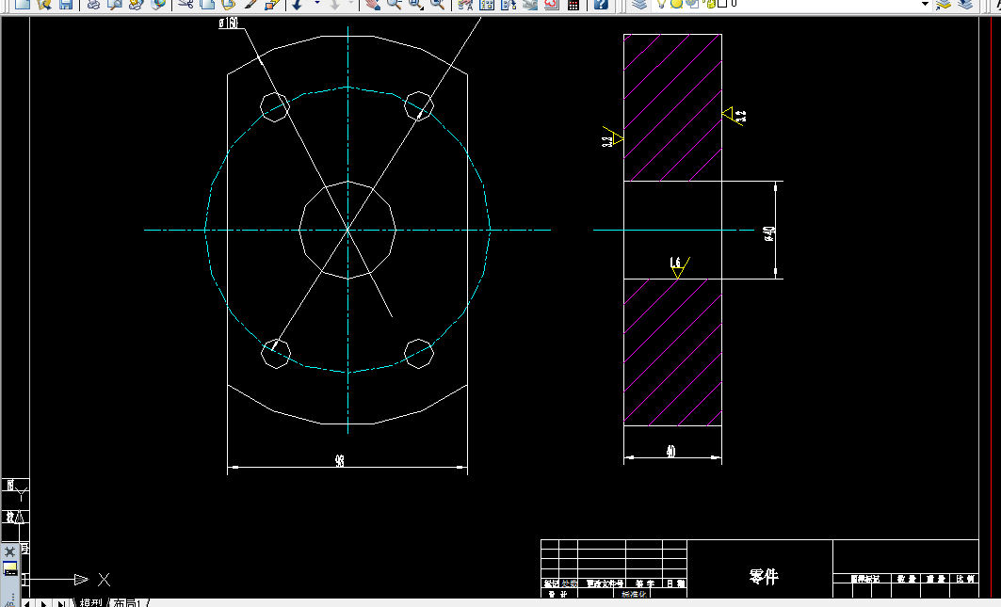The width and height of the screenshot is (1001, 607).
Task: Click the tab-scroll right arrow
Action: coord(44,603)
